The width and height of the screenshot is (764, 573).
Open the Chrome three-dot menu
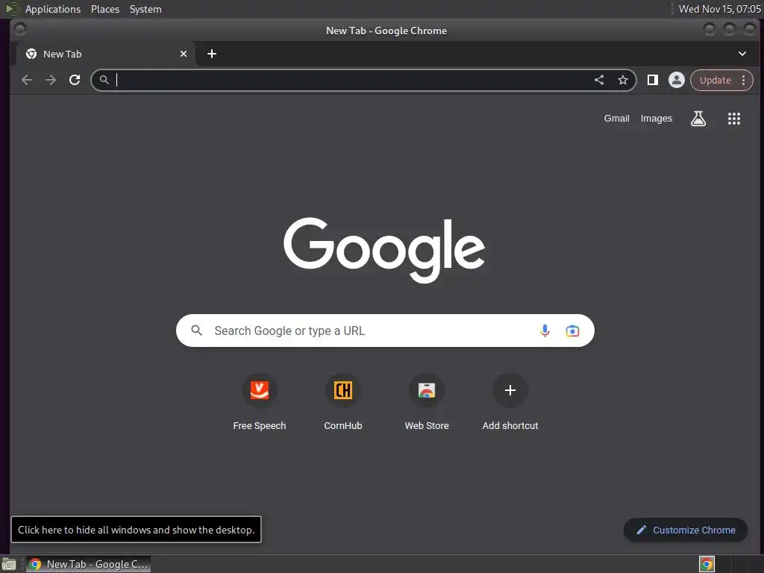744,81
